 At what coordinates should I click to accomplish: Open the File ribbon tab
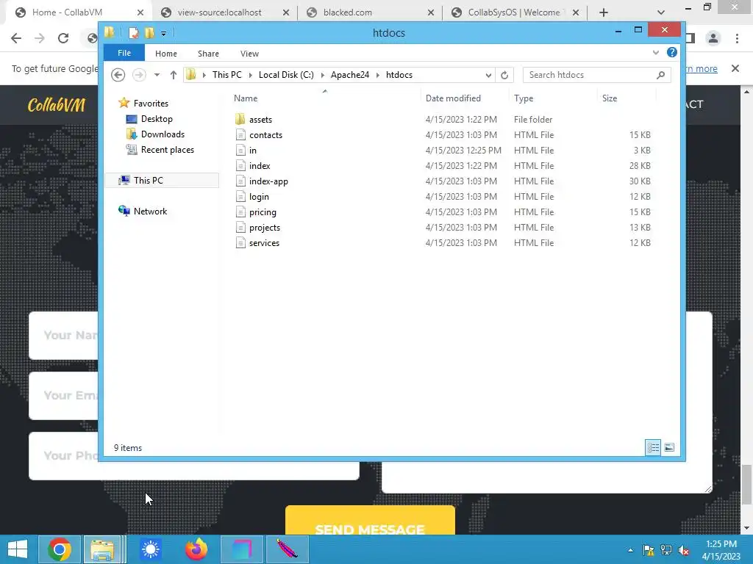click(x=124, y=53)
